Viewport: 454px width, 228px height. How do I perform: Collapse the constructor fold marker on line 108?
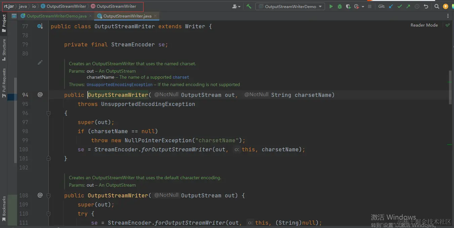[x=48, y=195]
